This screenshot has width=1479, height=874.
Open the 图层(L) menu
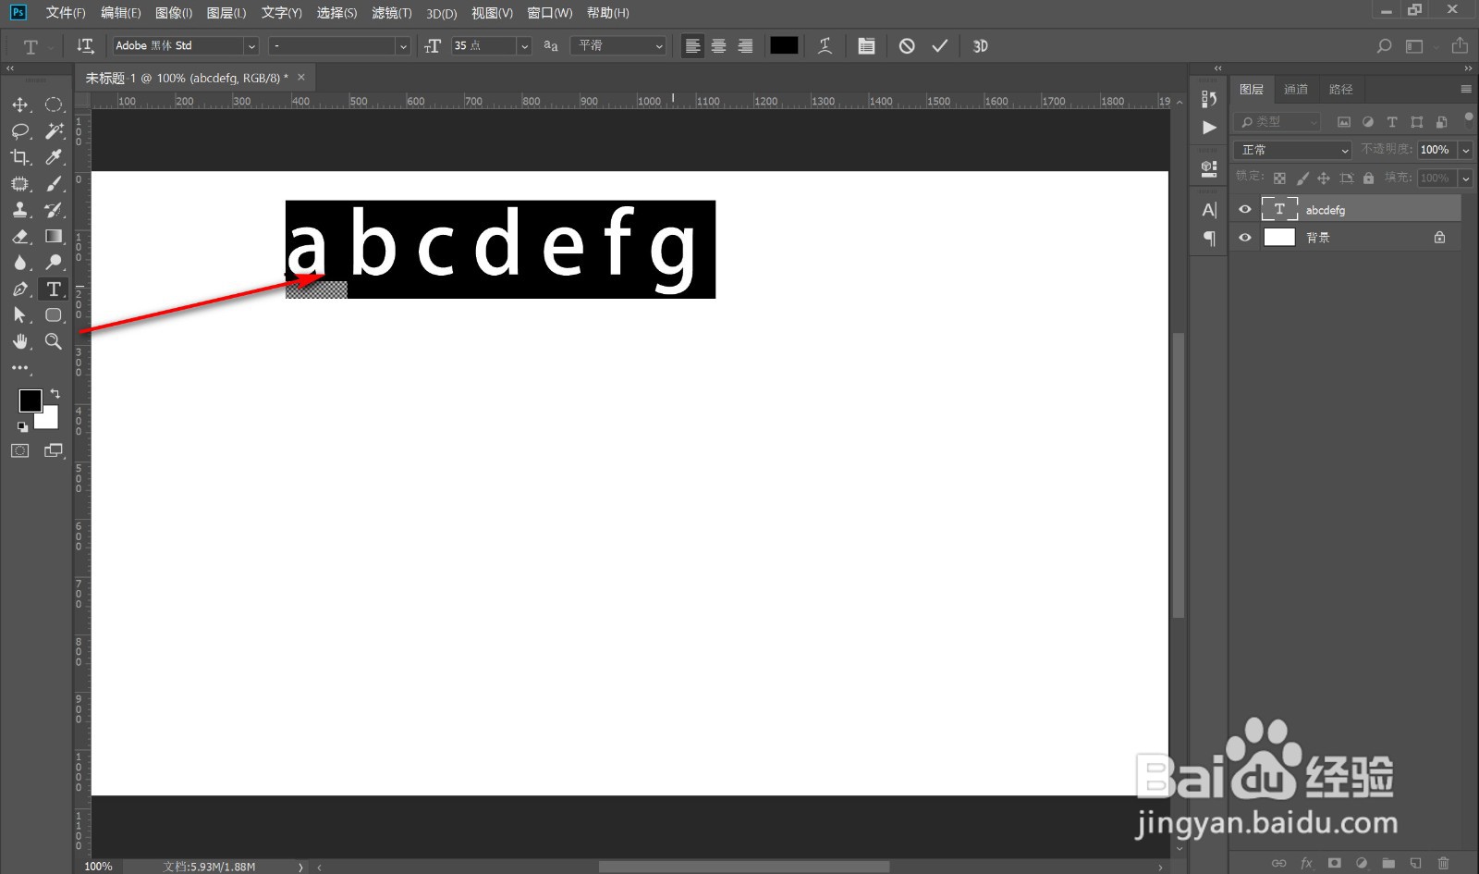(x=226, y=13)
